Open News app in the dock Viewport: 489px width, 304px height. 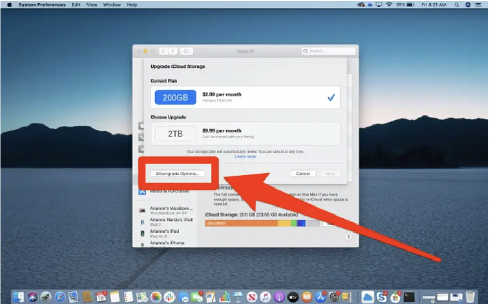click(252, 297)
